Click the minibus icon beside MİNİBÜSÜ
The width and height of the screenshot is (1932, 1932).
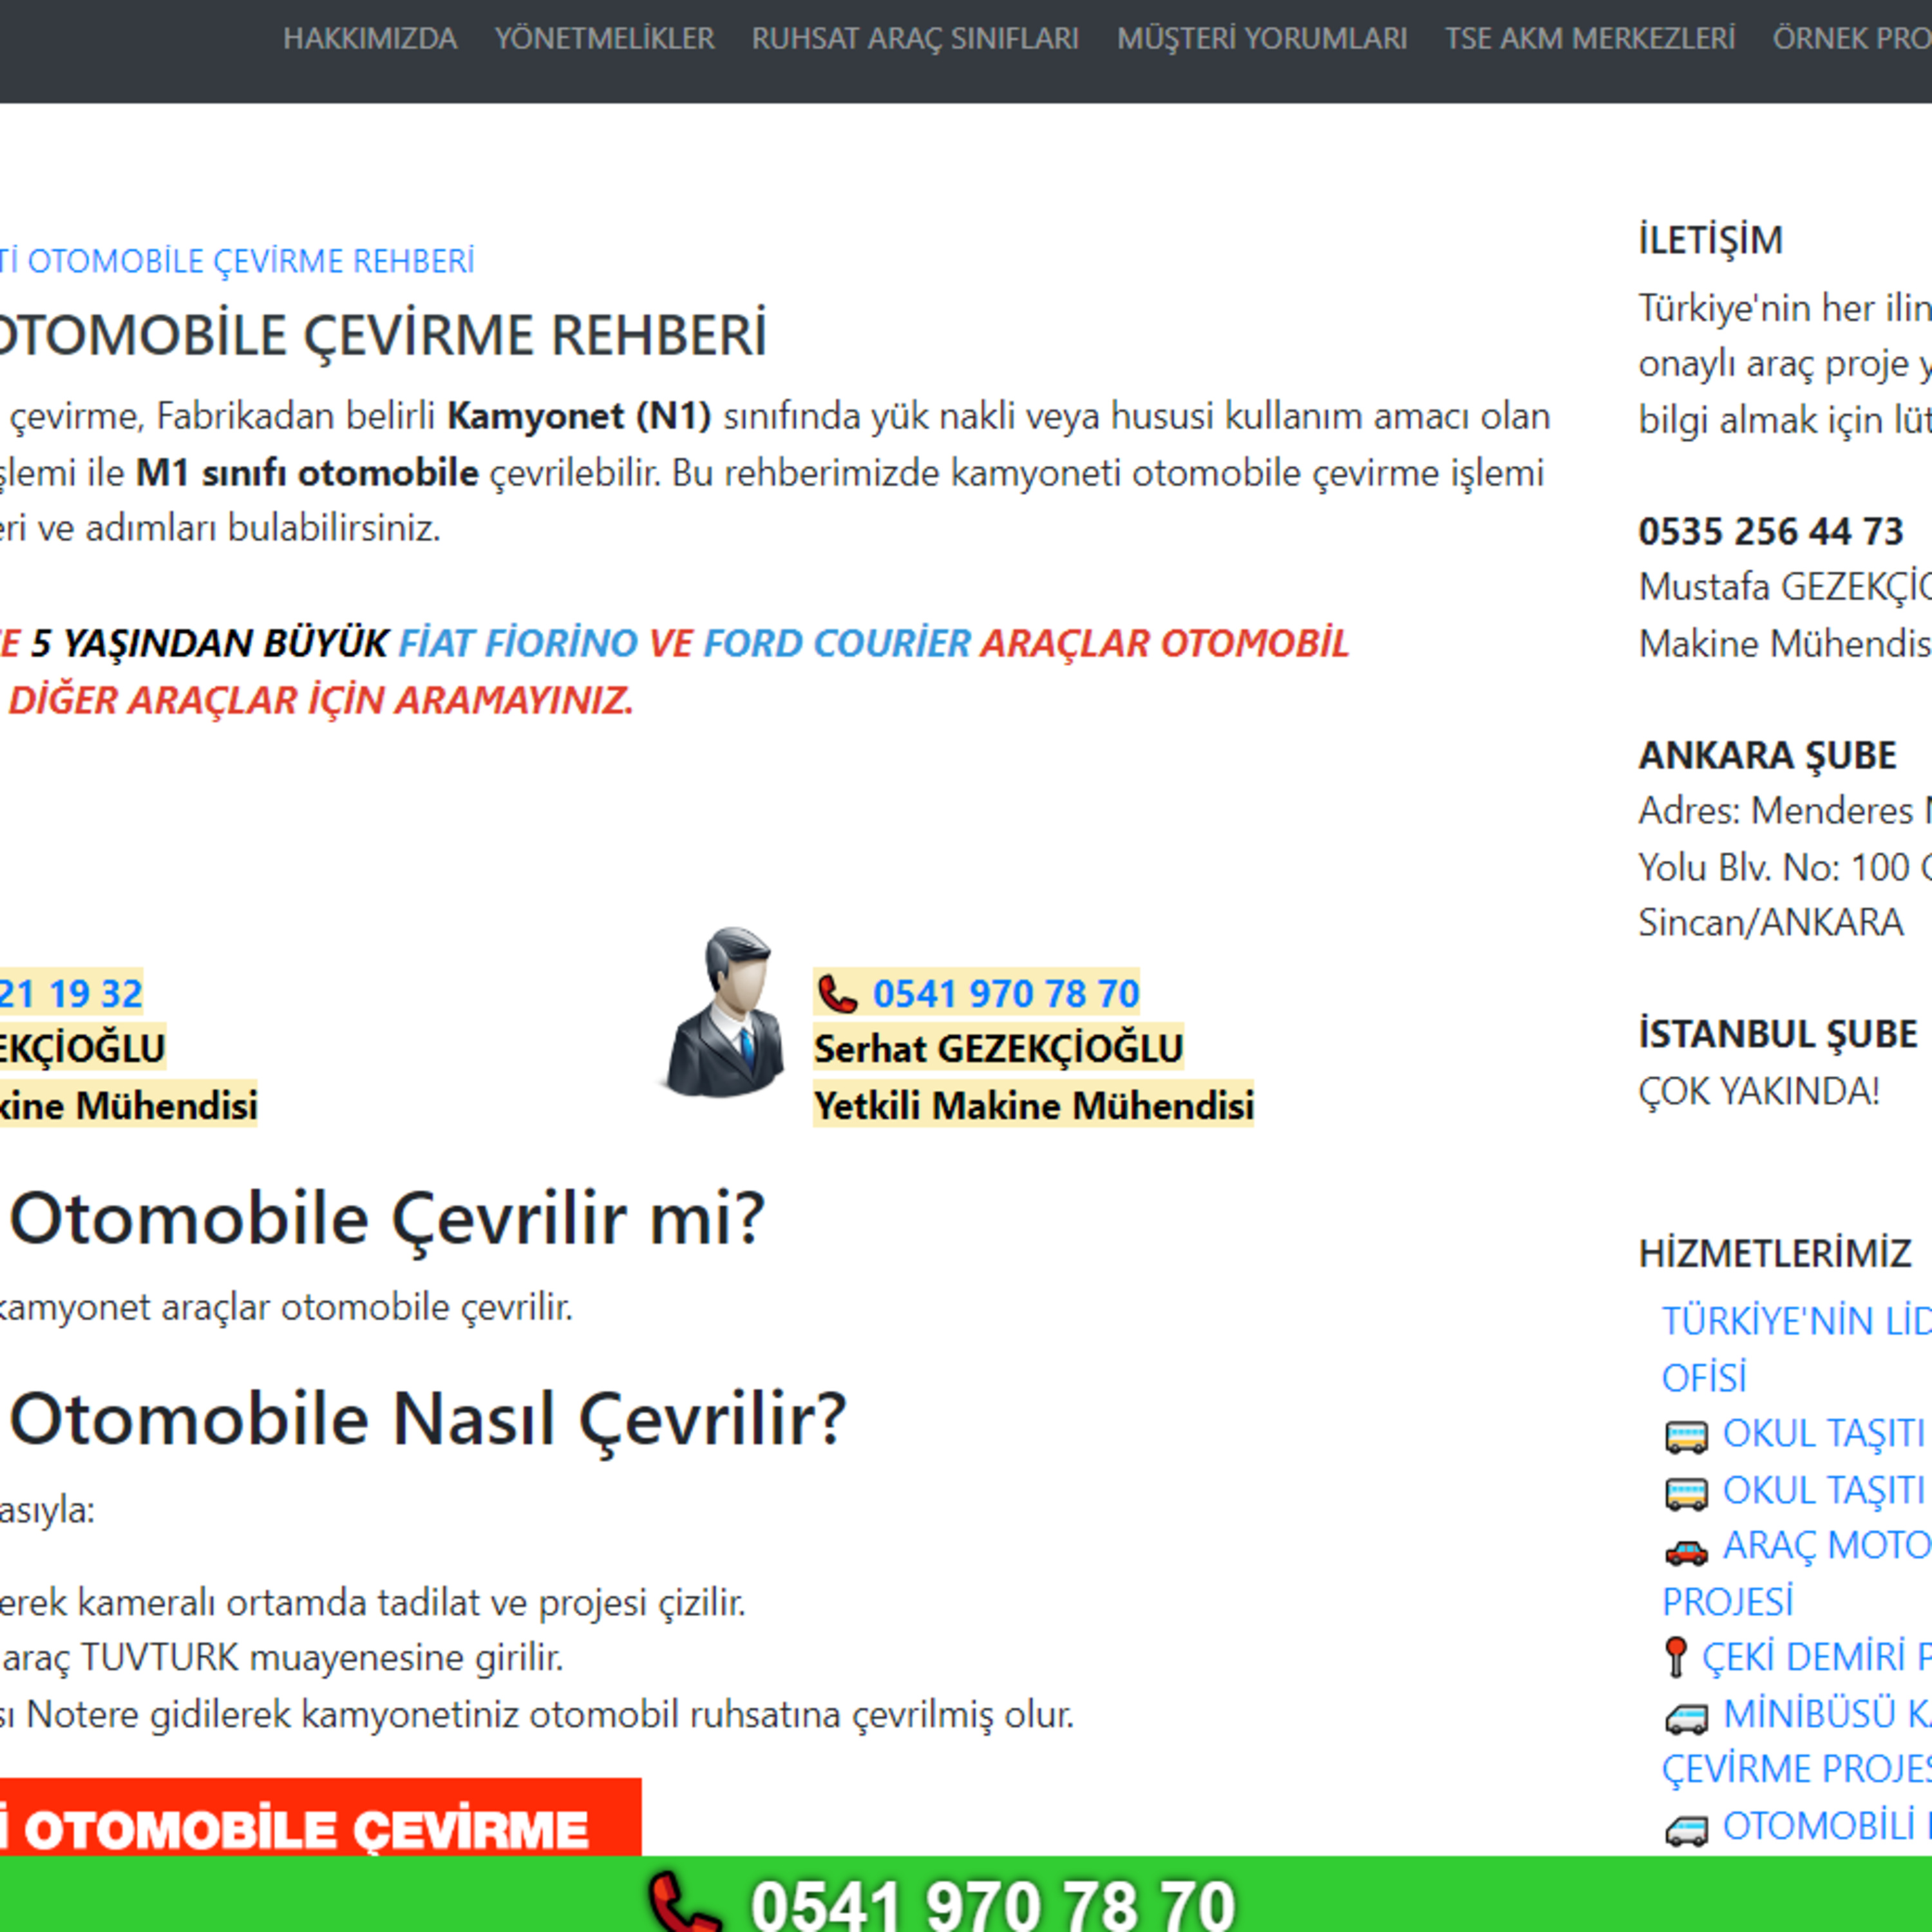pos(1686,1718)
